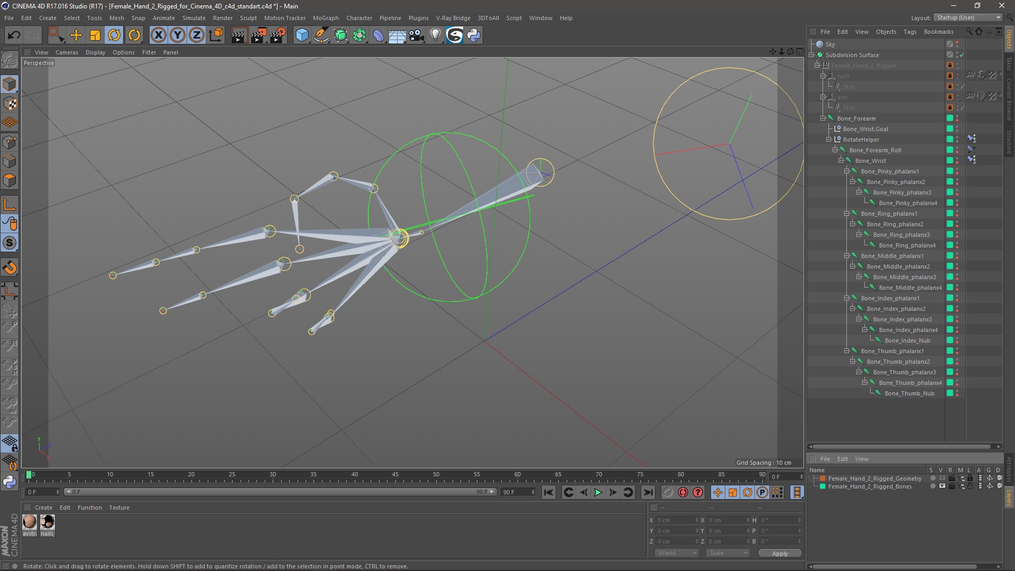1015x571 pixels.
Task: Select the Female_Hand_2_Rigged_Geometry layer
Action: (x=874, y=478)
